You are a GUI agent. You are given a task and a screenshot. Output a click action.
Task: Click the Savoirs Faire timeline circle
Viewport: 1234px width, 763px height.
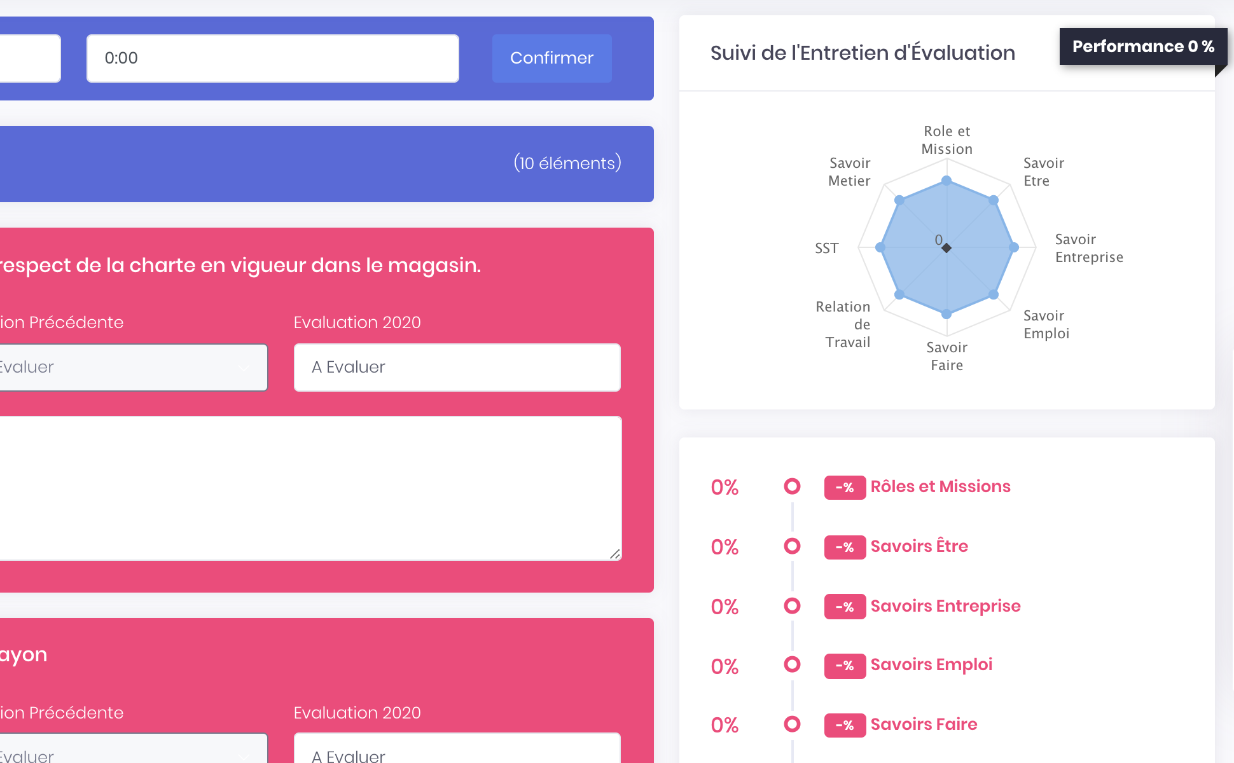pyautogui.click(x=792, y=724)
